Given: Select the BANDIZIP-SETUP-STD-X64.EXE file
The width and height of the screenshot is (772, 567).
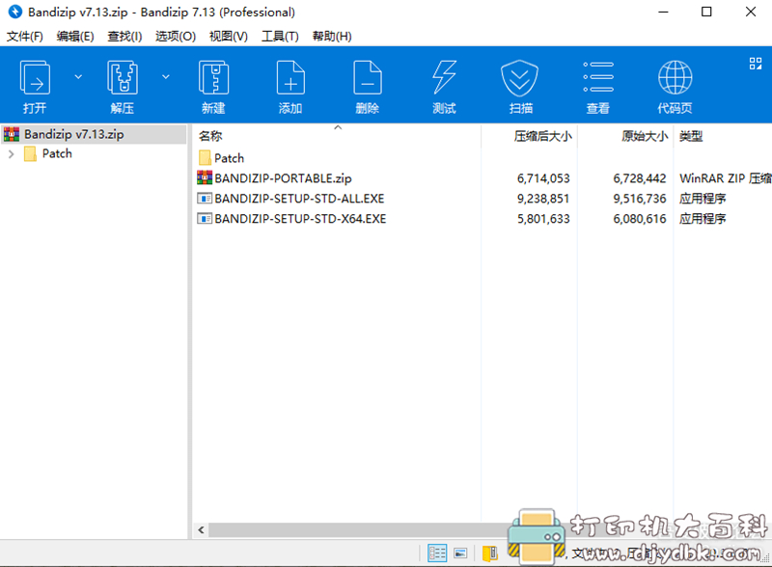Looking at the screenshot, I should pos(300,219).
